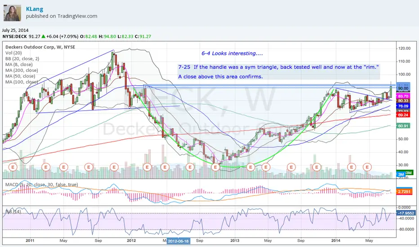Click the '6-4 Looks interesting....' annotation
This screenshot has width=419, height=247.
tap(232, 53)
